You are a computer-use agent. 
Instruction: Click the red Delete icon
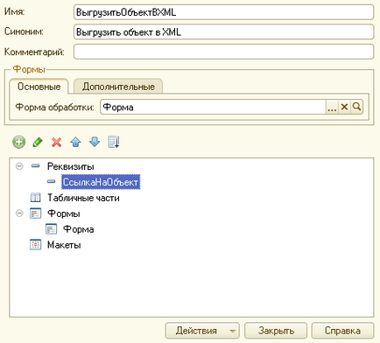[x=57, y=143]
